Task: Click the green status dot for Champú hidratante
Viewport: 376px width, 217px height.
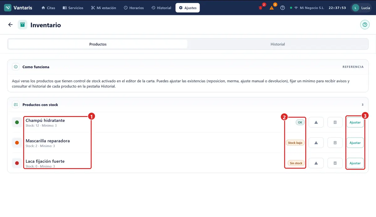Action: [17, 122]
